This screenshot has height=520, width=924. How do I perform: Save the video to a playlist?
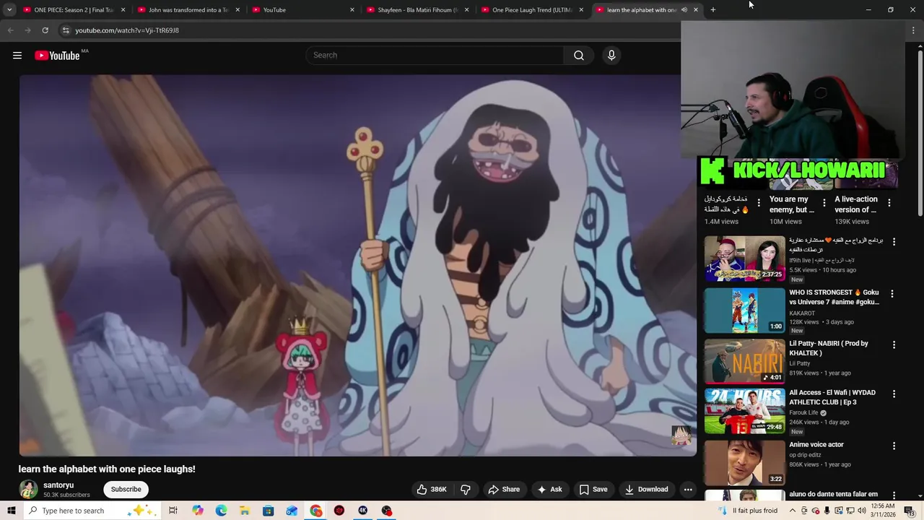pos(593,489)
